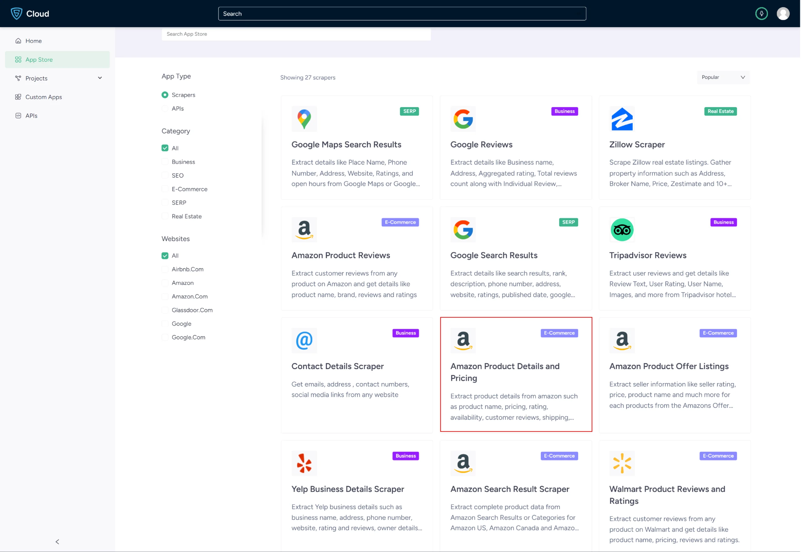Viewport: 801px width, 552px height.
Task: Open the lightning bolt credits icon
Action: (x=761, y=13)
